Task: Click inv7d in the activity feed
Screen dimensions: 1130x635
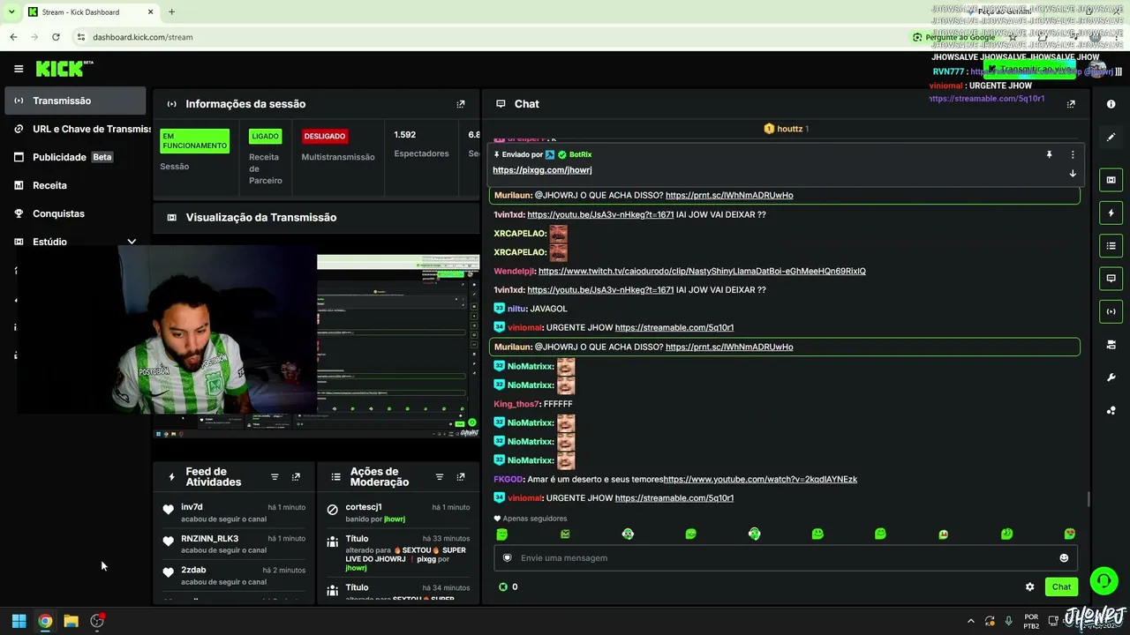Action: point(192,507)
